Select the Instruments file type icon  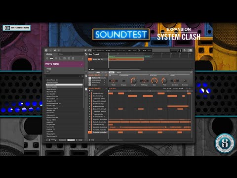60,58
